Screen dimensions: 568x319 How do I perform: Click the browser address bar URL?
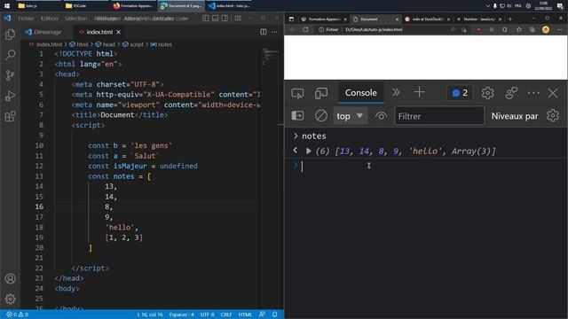[x=374, y=29]
